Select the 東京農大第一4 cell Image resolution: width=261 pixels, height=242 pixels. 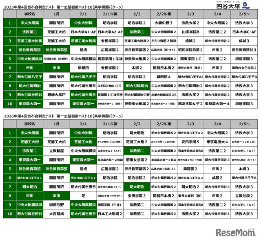(x=217, y=104)
